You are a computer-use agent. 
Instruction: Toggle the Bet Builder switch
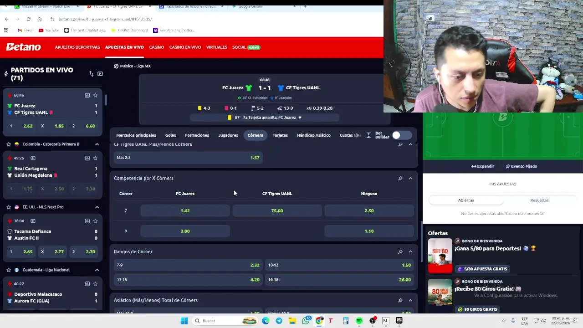[x=402, y=135]
